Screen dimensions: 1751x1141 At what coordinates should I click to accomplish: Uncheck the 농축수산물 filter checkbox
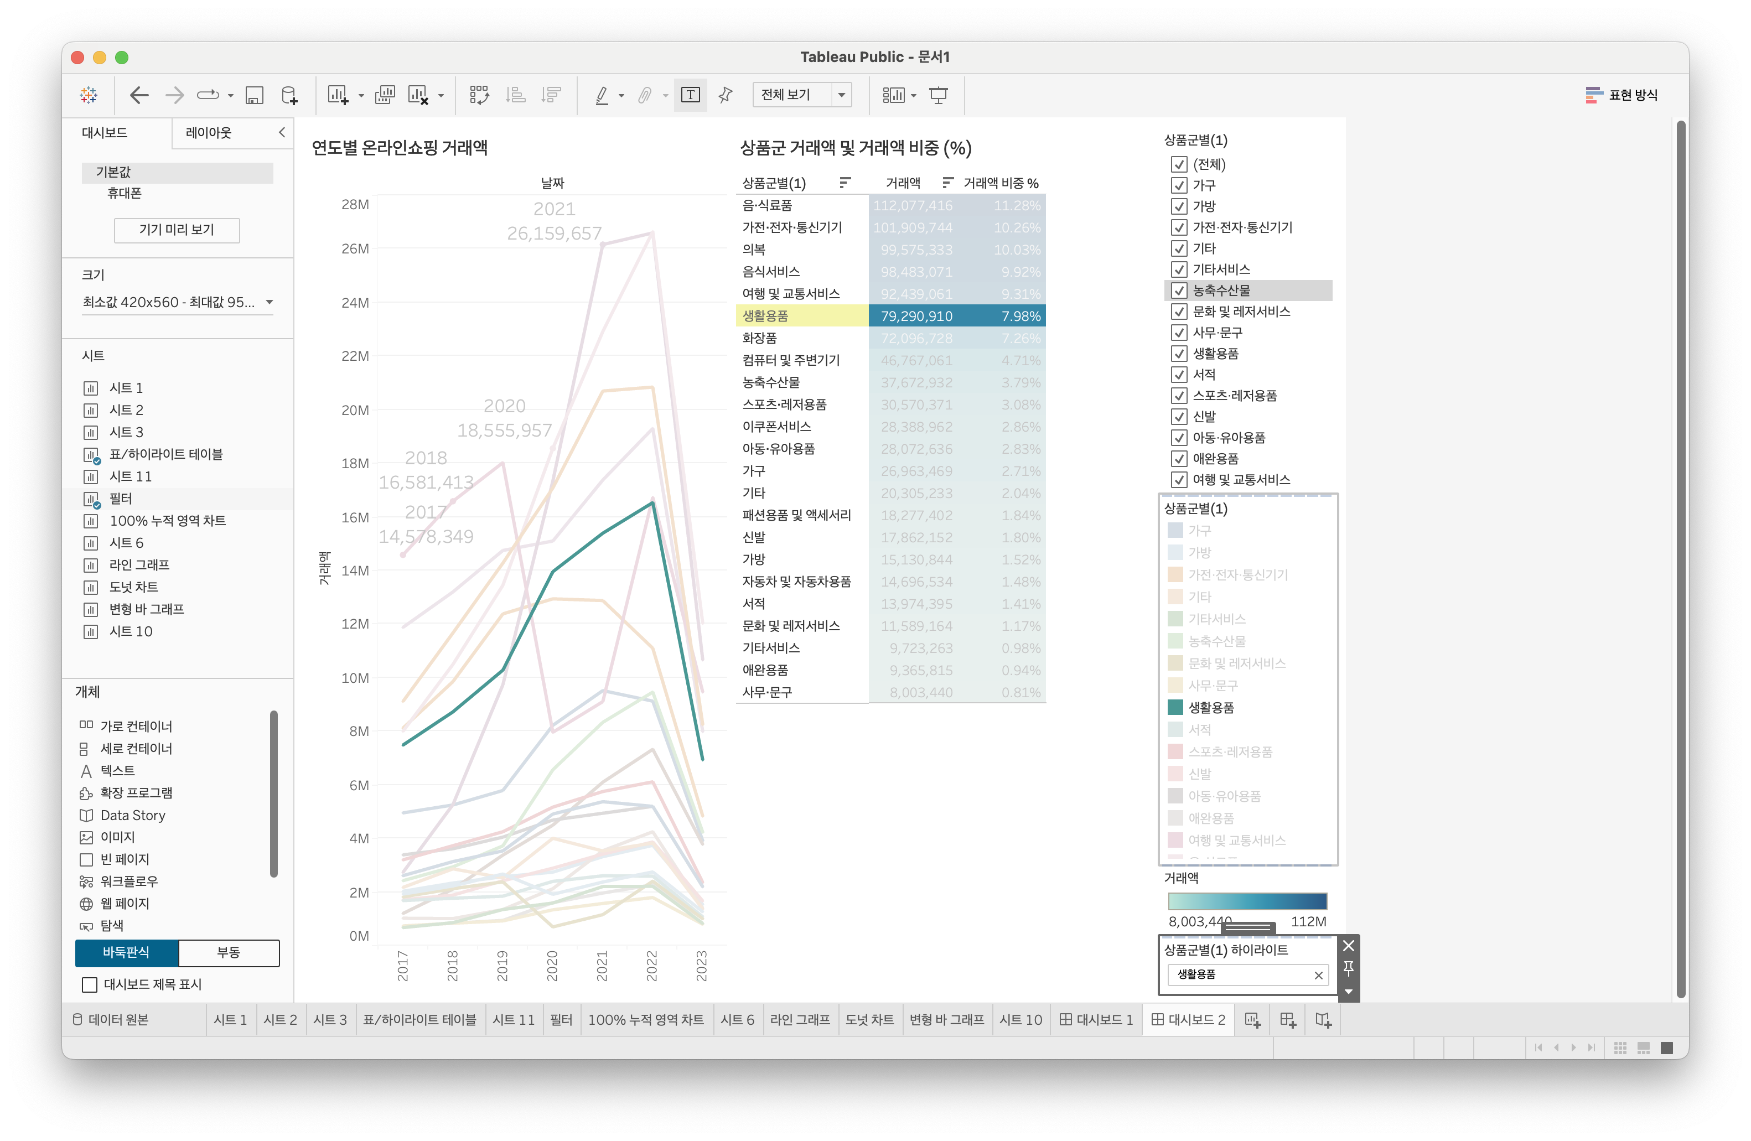pos(1179,291)
